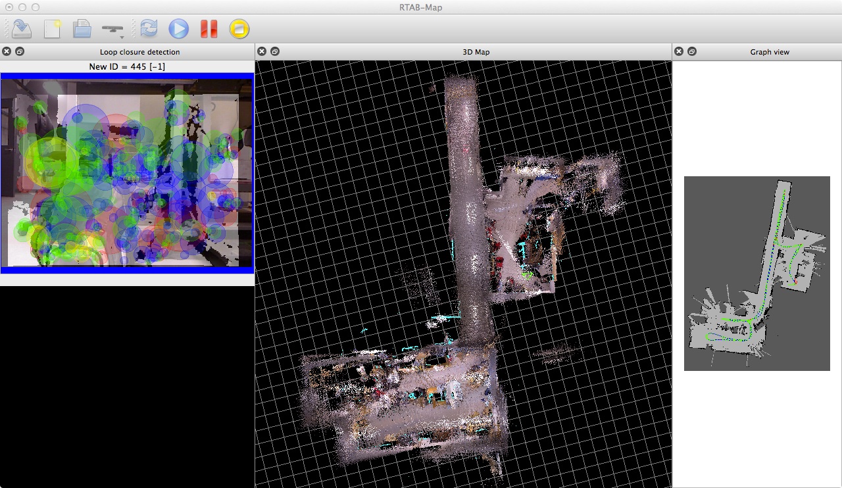The height and width of the screenshot is (488, 842).
Task: Close the 3D Map panel
Action: click(262, 52)
